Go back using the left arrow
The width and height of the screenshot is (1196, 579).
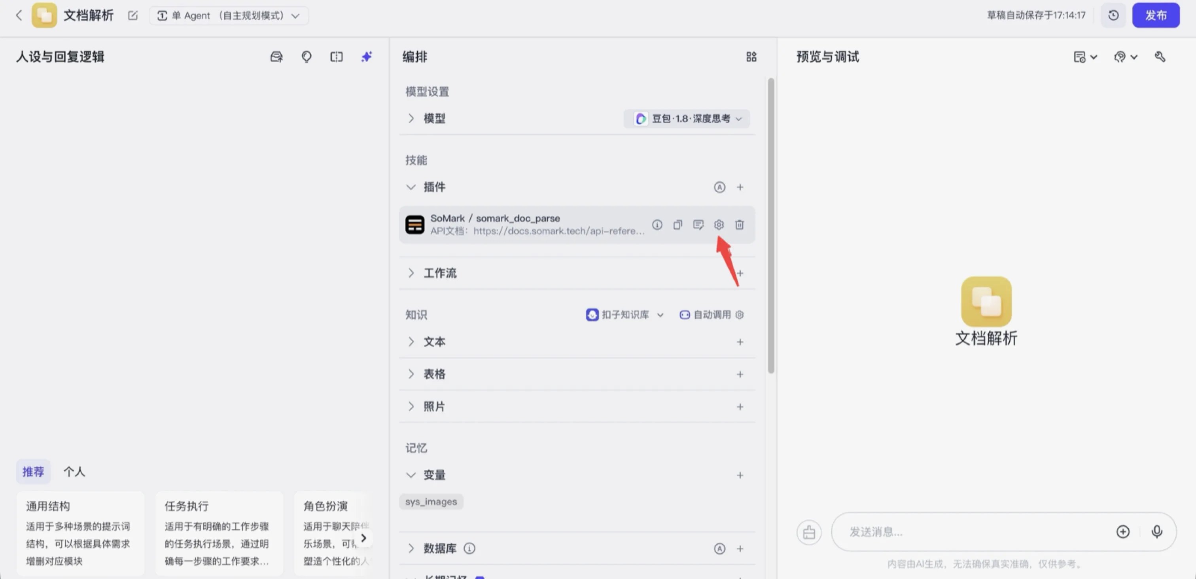[19, 15]
